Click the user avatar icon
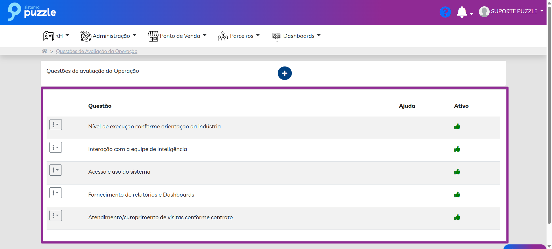The height and width of the screenshot is (249, 552). point(484,12)
